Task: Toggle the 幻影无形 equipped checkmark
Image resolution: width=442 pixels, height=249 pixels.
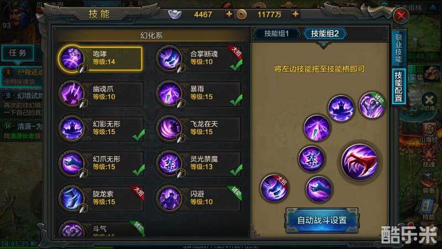Action: click(x=139, y=135)
